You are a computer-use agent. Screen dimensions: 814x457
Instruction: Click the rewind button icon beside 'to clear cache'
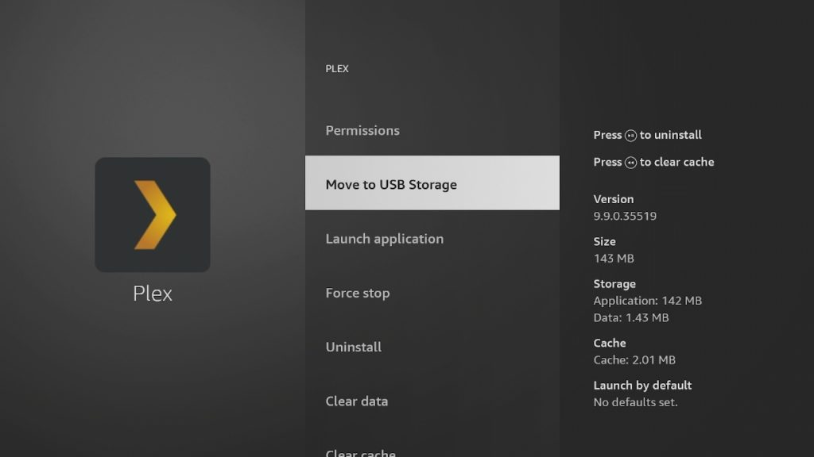630,163
